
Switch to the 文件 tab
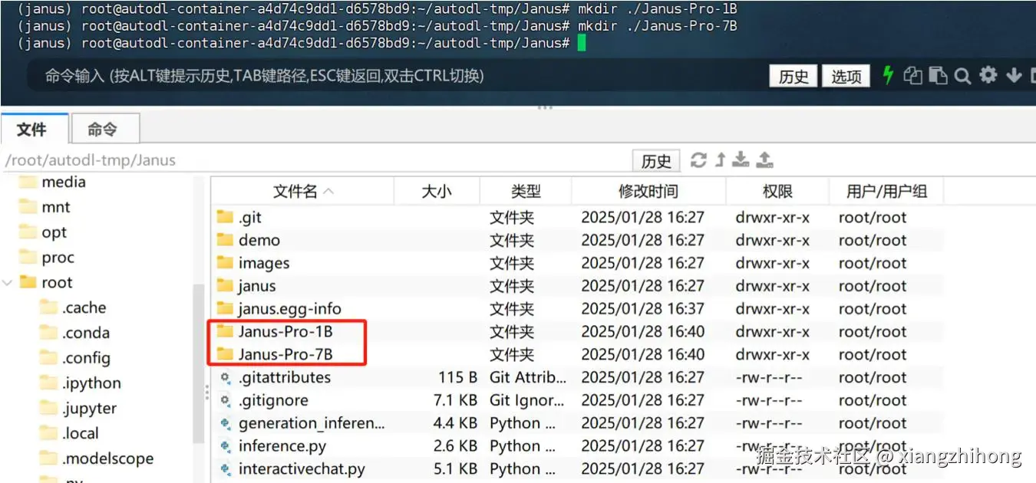[35, 129]
